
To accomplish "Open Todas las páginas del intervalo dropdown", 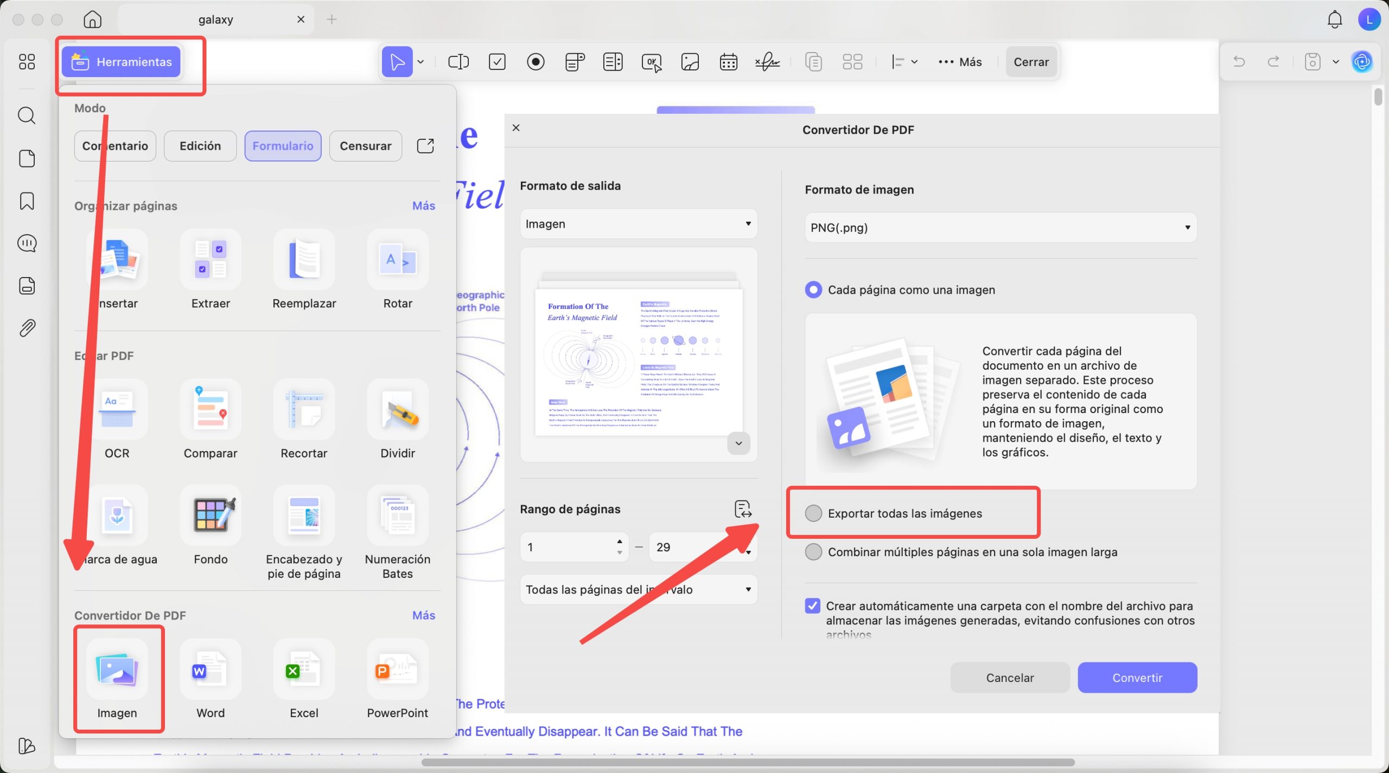I will 638,589.
